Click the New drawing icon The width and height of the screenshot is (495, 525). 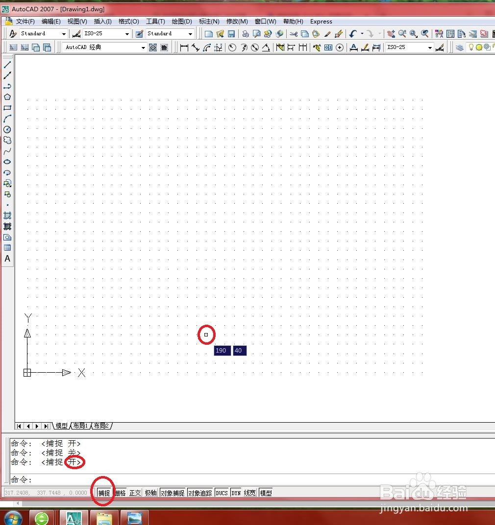tap(209, 34)
